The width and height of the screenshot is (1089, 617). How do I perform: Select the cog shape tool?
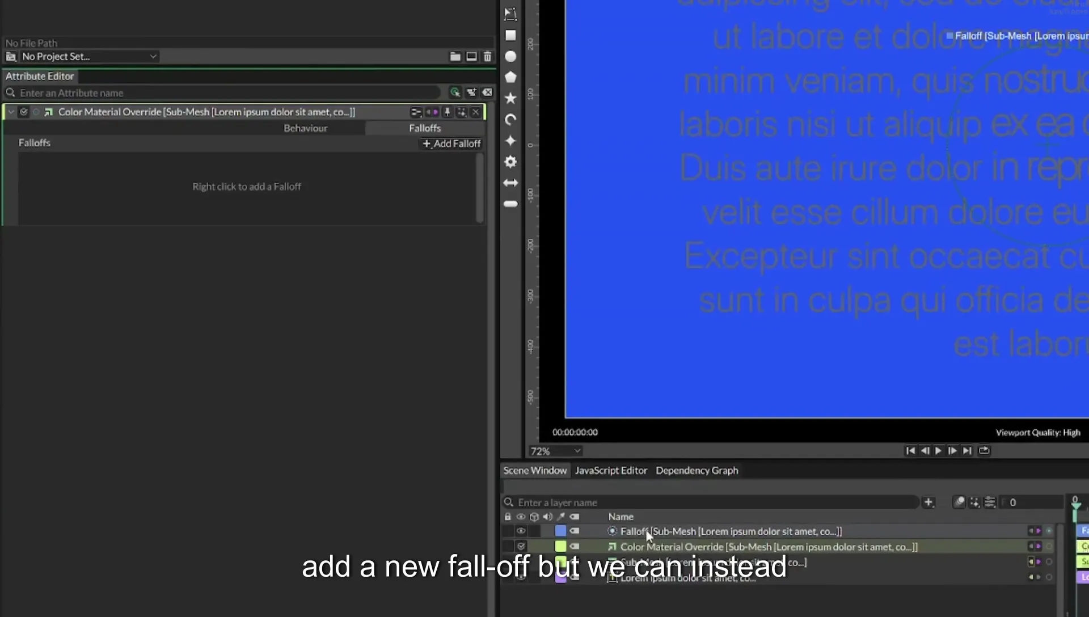(x=510, y=162)
